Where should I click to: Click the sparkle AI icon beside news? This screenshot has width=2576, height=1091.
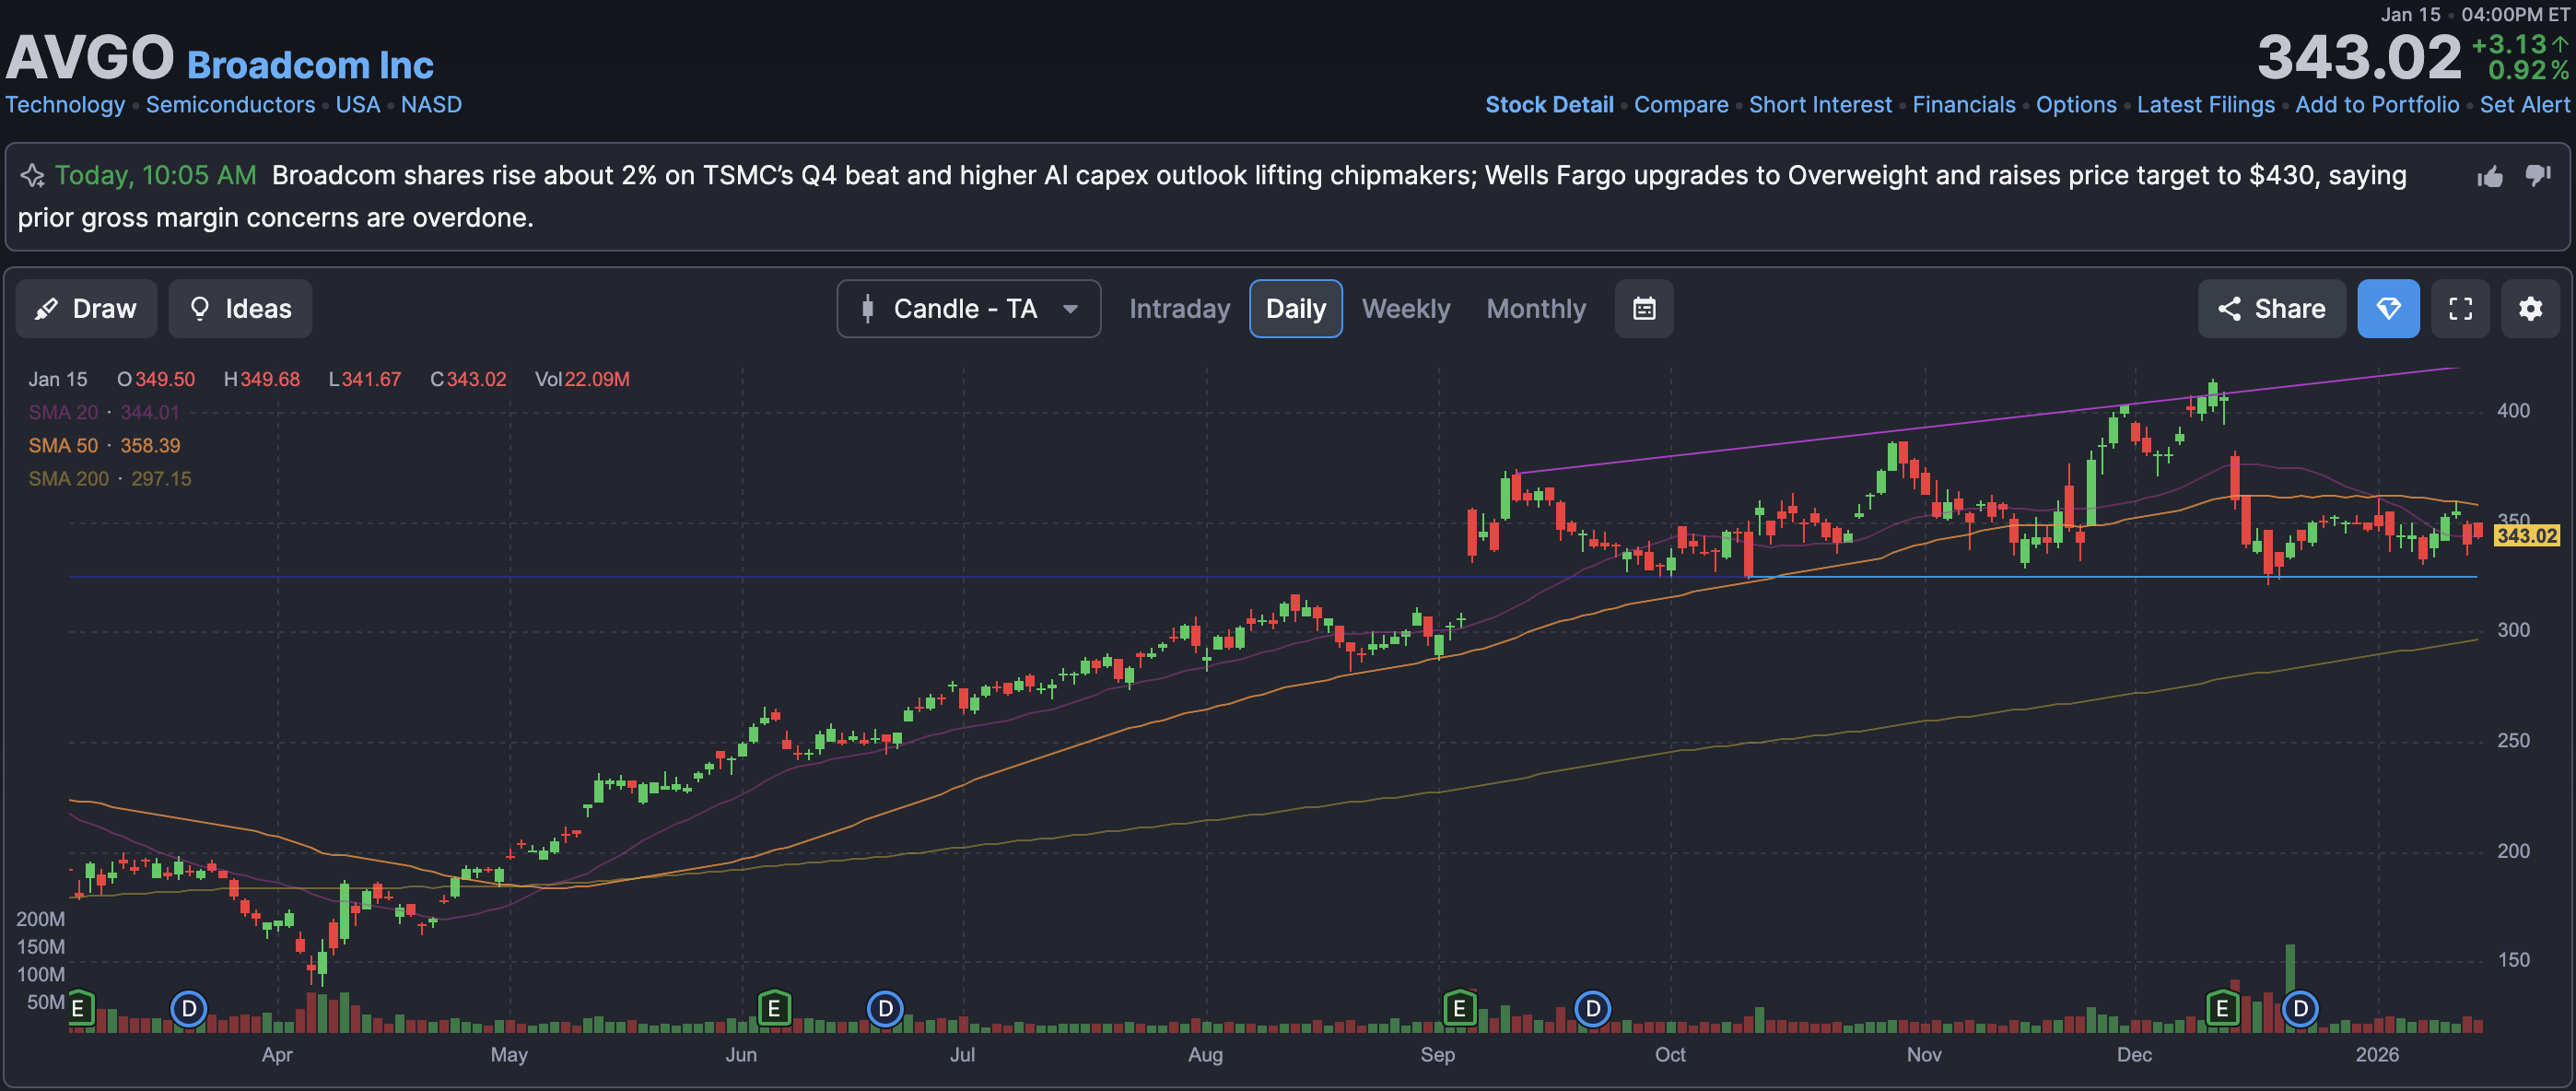click(33, 176)
